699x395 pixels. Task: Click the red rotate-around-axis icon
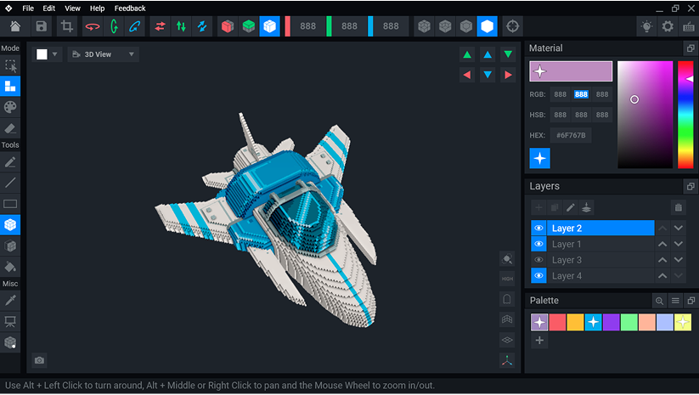(93, 26)
